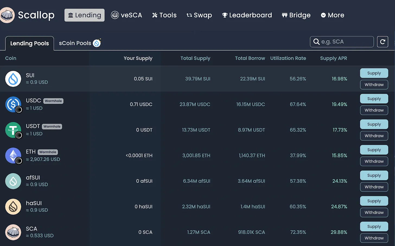
Task: Click the USDT Tether coin icon
Action: (x=13, y=130)
